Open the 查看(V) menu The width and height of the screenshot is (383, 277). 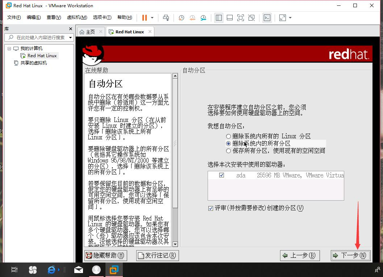click(x=54, y=17)
